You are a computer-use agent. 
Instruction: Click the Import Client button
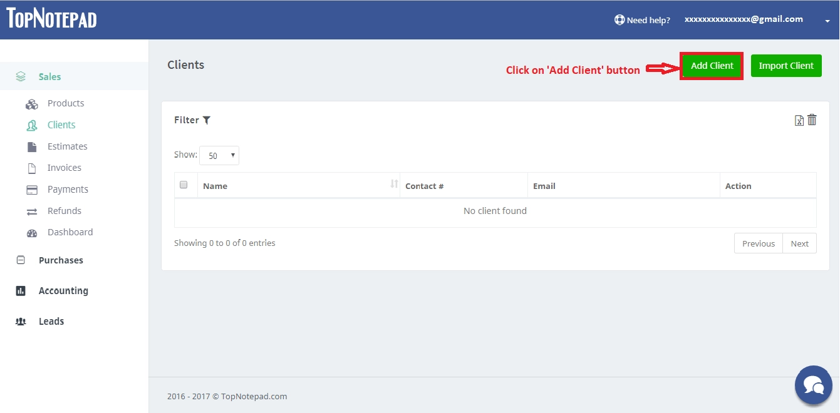[786, 65]
